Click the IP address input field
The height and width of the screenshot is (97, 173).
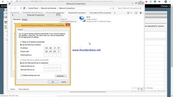click(x=52, y=48)
